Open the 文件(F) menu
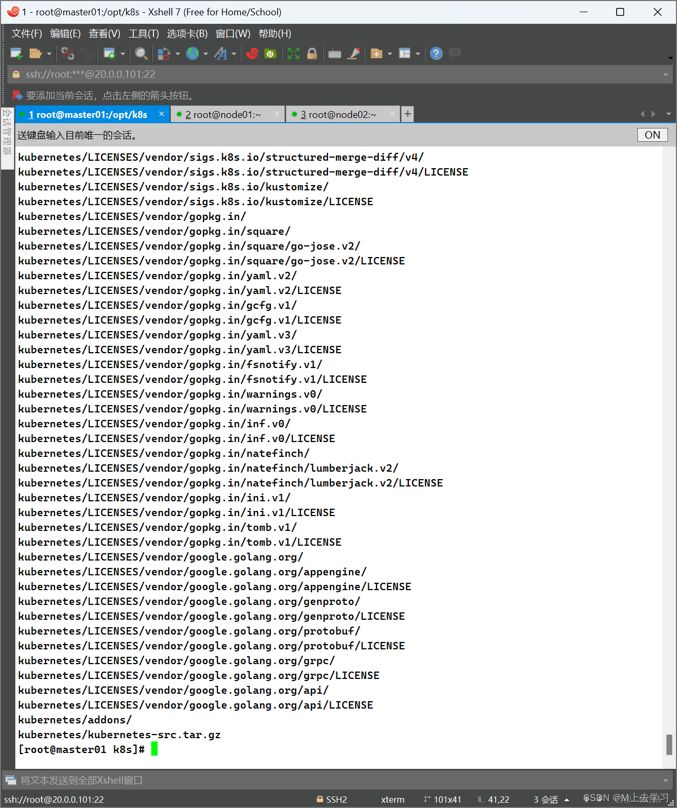This screenshot has height=808, width=677. (x=27, y=34)
